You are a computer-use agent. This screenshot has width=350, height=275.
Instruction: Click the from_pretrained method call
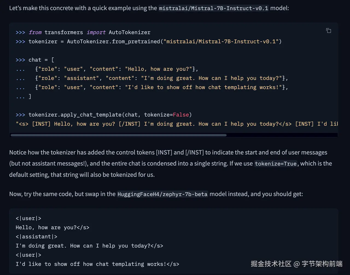[x=136, y=42]
